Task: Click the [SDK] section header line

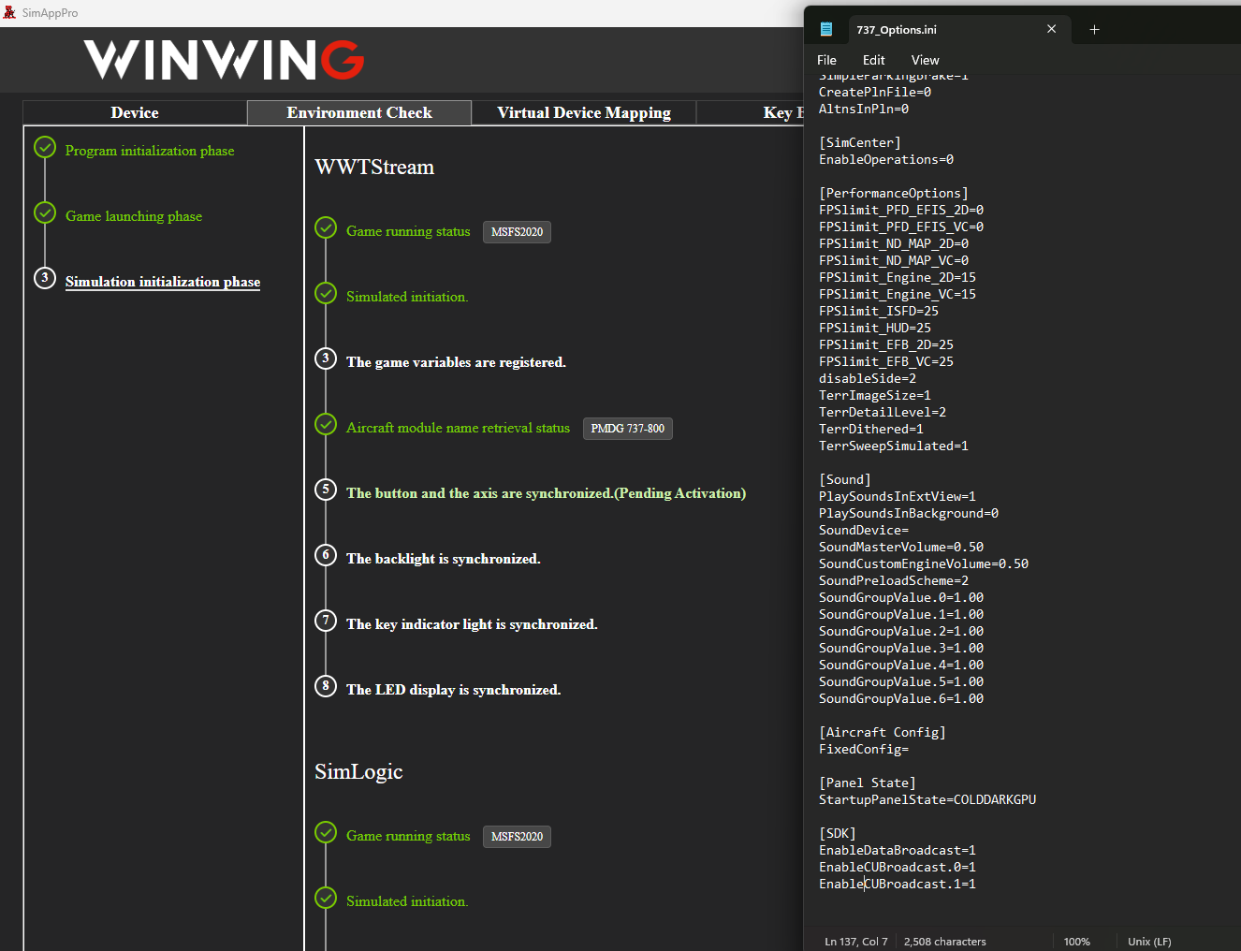Action: pos(838,834)
